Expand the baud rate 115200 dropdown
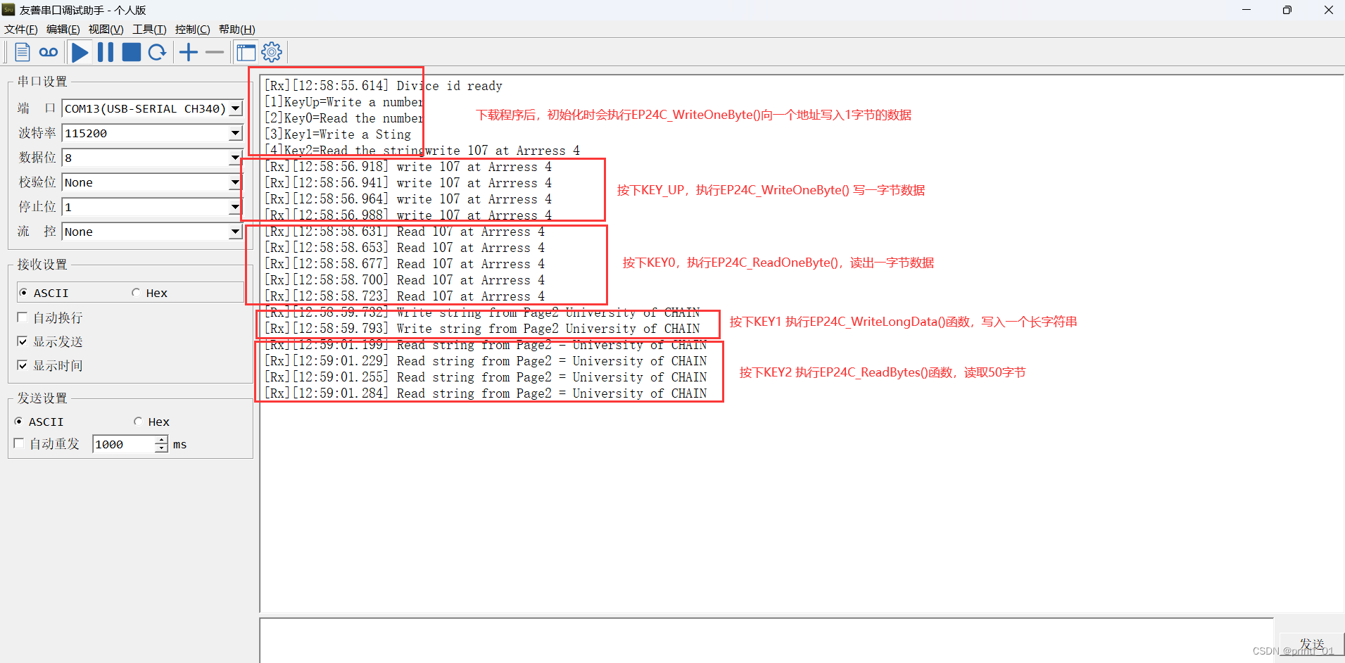The width and height of the screenshot is (1345, 663). click(x=236, y=133)
